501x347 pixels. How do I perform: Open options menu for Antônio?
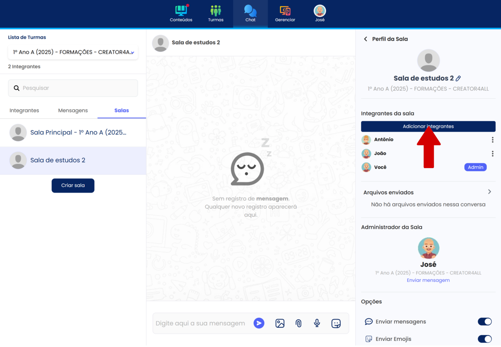pos(492,140)
